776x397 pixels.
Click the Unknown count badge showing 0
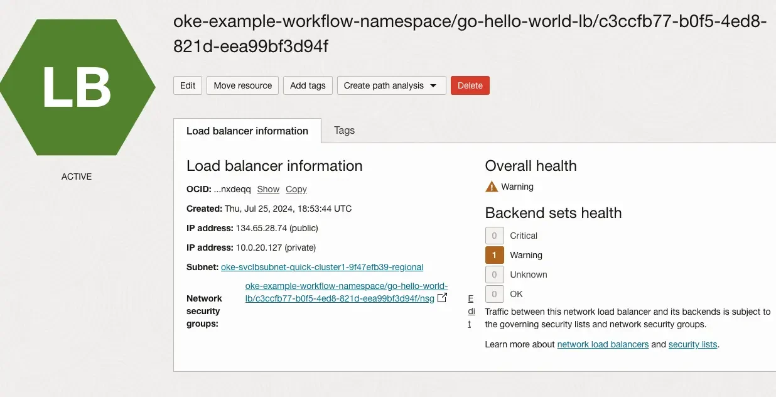pyautogui.click(x=495, y=275)
